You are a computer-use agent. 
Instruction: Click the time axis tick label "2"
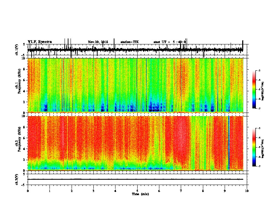(72, 191)
